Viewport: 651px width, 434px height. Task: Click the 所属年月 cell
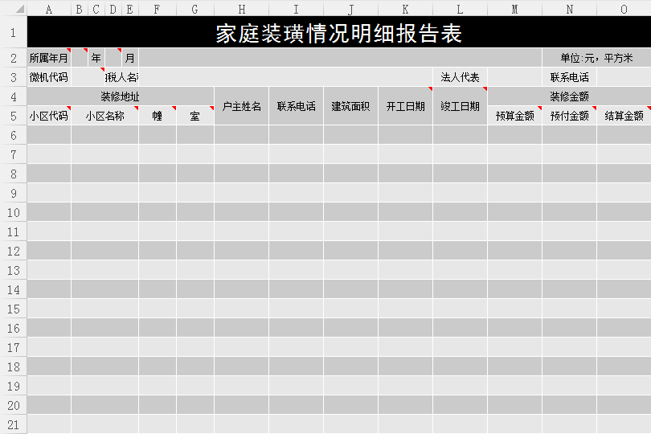pyautogui.click(x=49, y=58)
